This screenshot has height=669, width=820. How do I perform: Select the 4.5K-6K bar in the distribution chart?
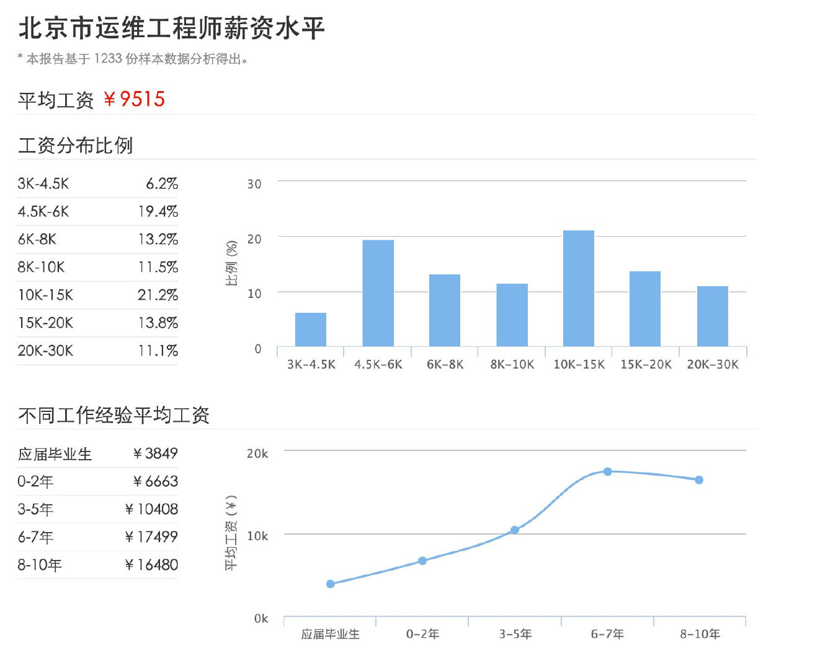(378, 293)
